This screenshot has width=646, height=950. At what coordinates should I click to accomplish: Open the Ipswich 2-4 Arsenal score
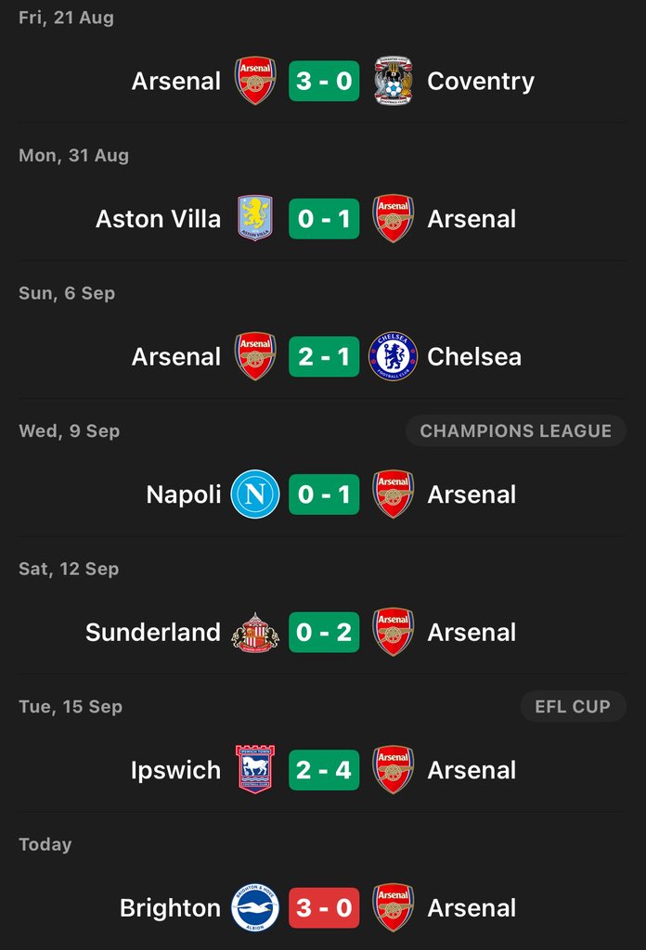(x=324, y=769)
